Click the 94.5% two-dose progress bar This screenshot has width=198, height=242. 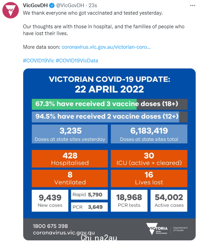click(x=110, y=117)
